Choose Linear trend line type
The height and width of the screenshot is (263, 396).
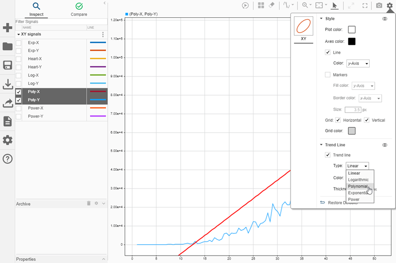pos(360,173)
